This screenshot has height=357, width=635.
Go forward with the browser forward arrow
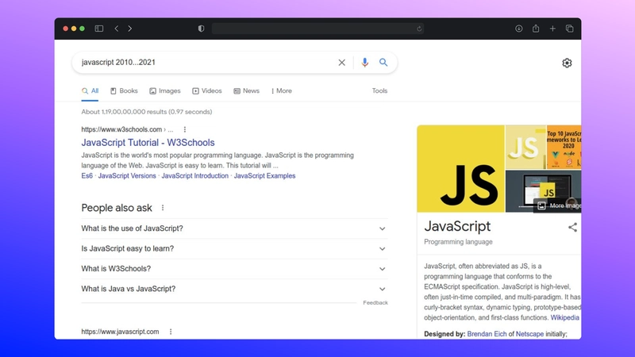[x=129, y=29]
